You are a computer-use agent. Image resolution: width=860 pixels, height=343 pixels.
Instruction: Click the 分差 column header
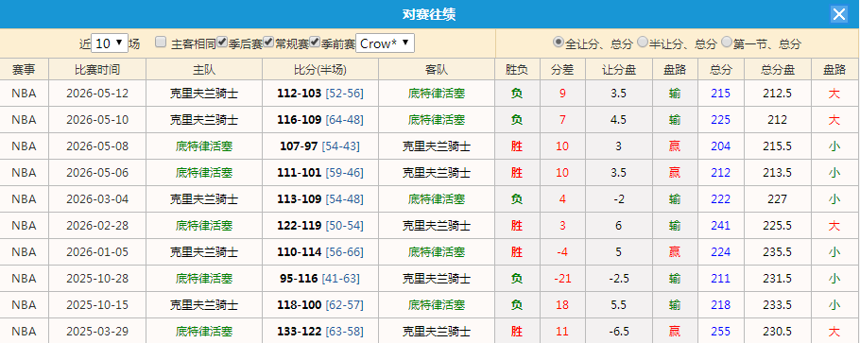coord(562,70)
